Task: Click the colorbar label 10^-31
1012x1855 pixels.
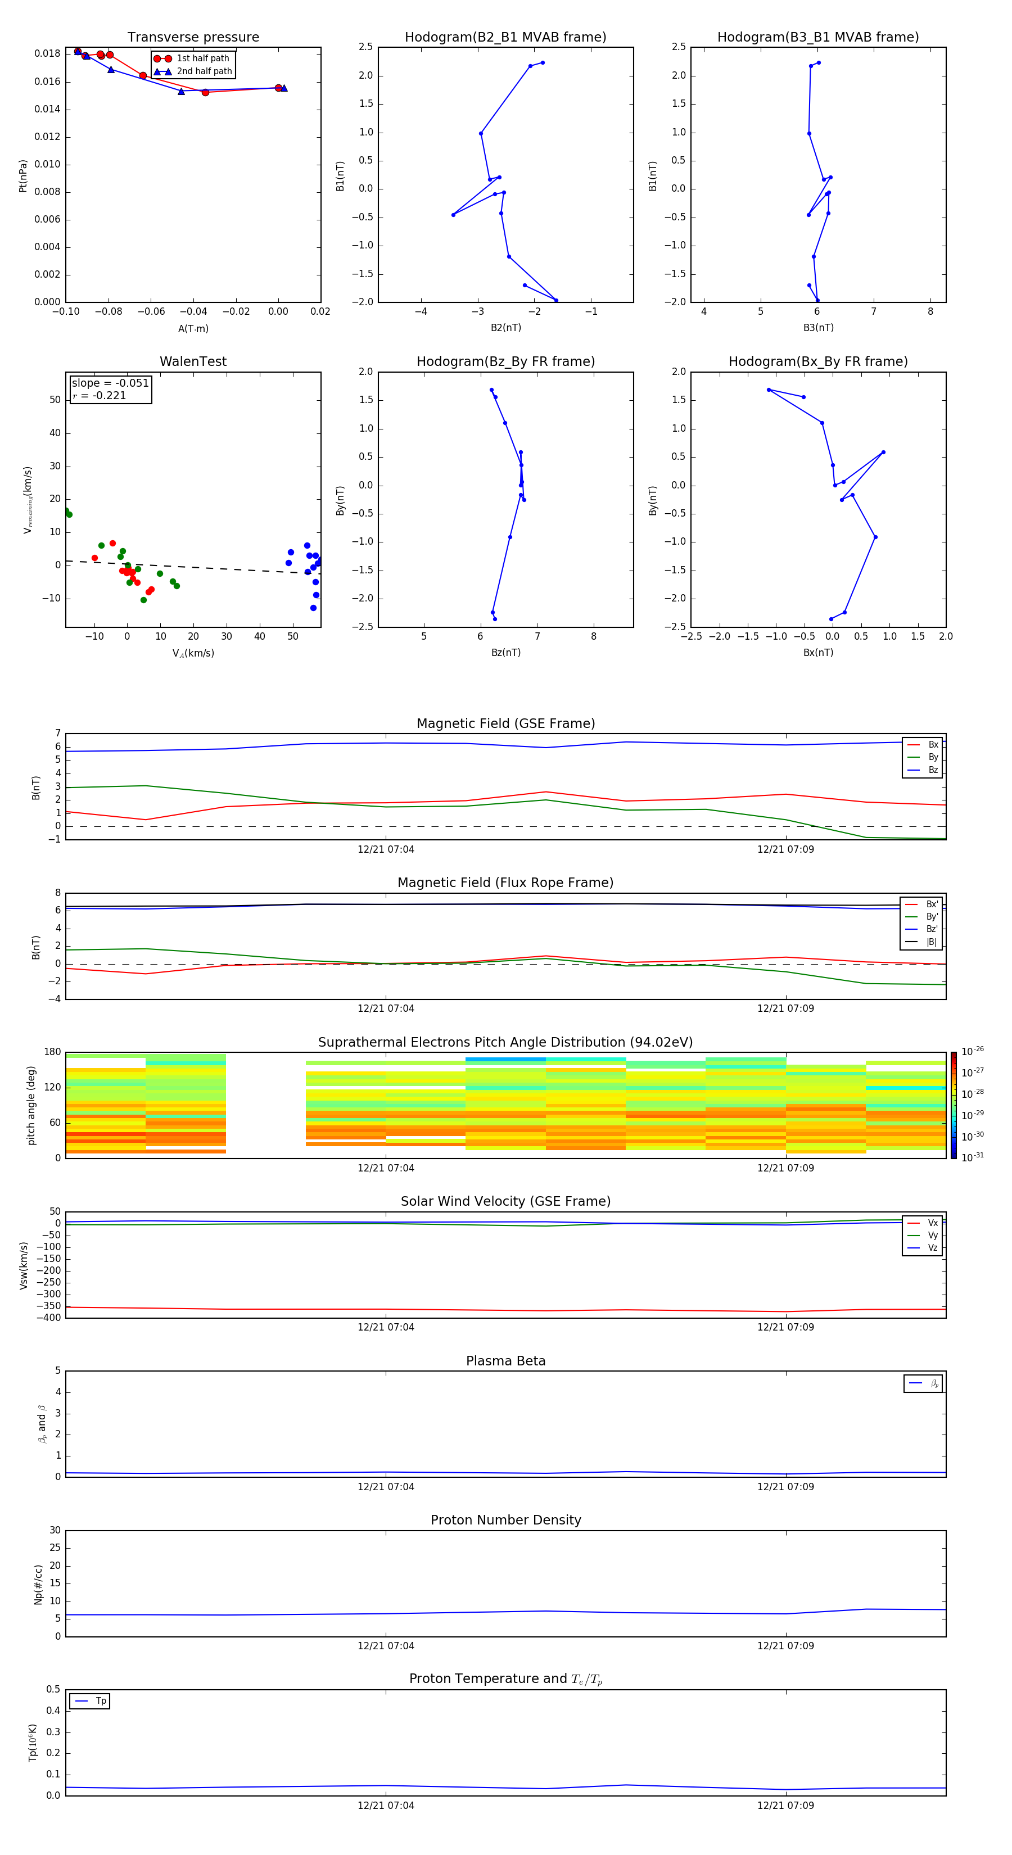Action: click(x=973, y=1157)
